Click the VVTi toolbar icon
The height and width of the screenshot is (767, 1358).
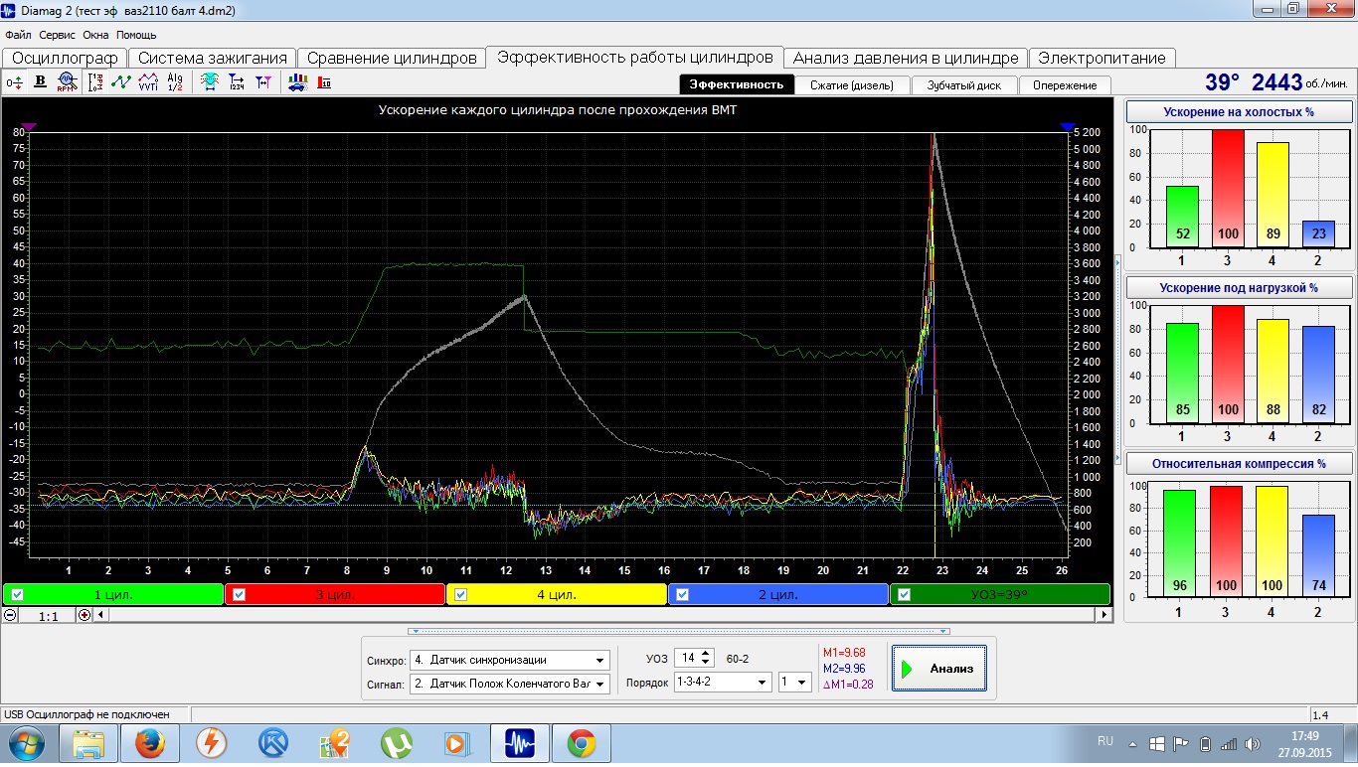[x=148, y=82]
